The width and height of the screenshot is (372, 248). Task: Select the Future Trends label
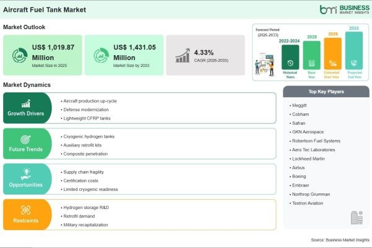25,149
